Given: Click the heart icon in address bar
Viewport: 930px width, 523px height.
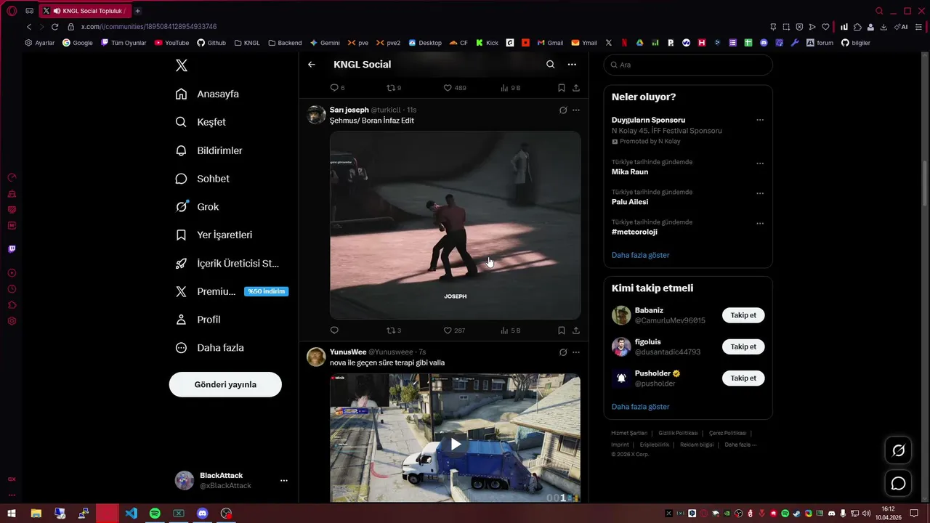Looking at the screenshot, I should (825, 27).
